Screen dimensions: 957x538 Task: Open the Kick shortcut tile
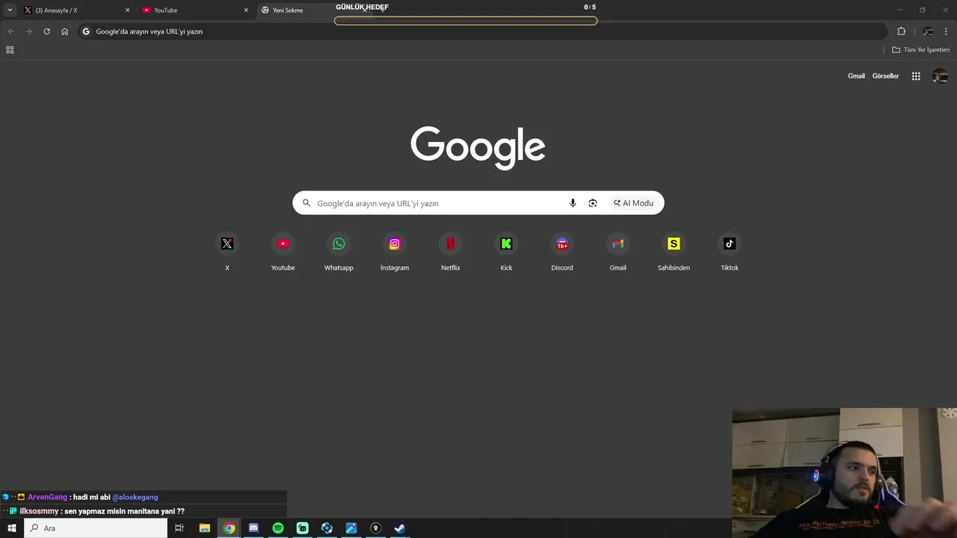point(506,252)
